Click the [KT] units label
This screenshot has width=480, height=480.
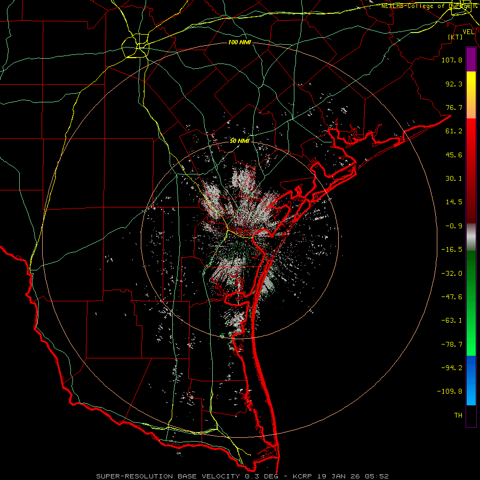pos(455,37)
